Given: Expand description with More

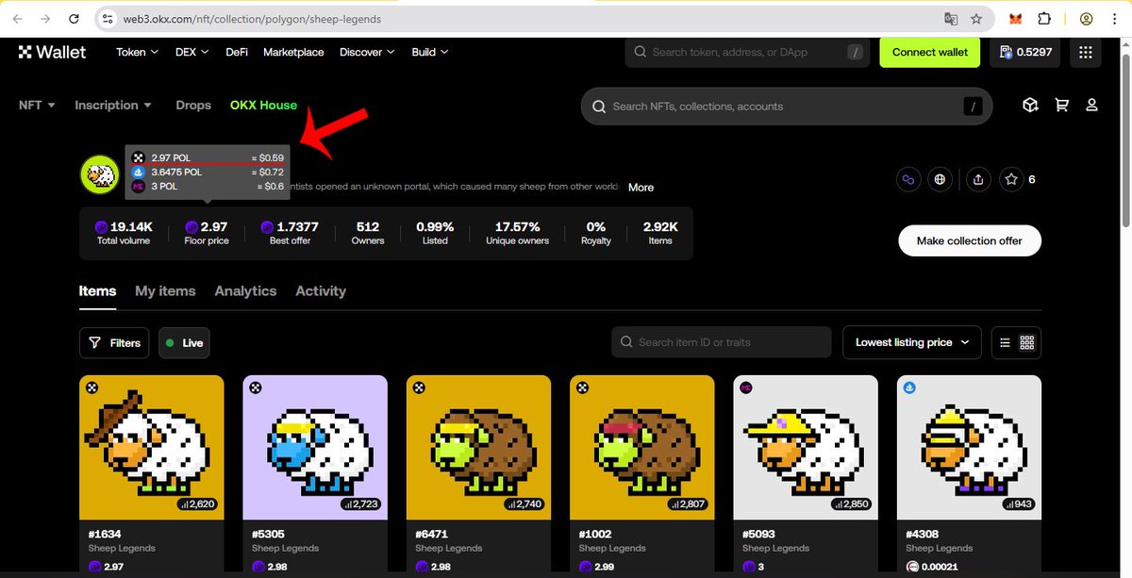Looking at the screenshot, I should (x=641, y=187).
